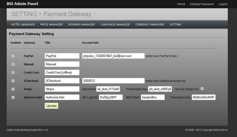The image size is (237, 137).
Task: Click the Stripe Publishable Key field
Action: pyautogui.click(x=160, y=89)
